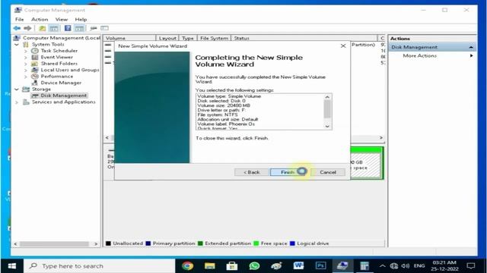Image resolution: width=487 pixels, height=273 pixels.
Task: Click the ENG language indicator
Action: (419, 266)
